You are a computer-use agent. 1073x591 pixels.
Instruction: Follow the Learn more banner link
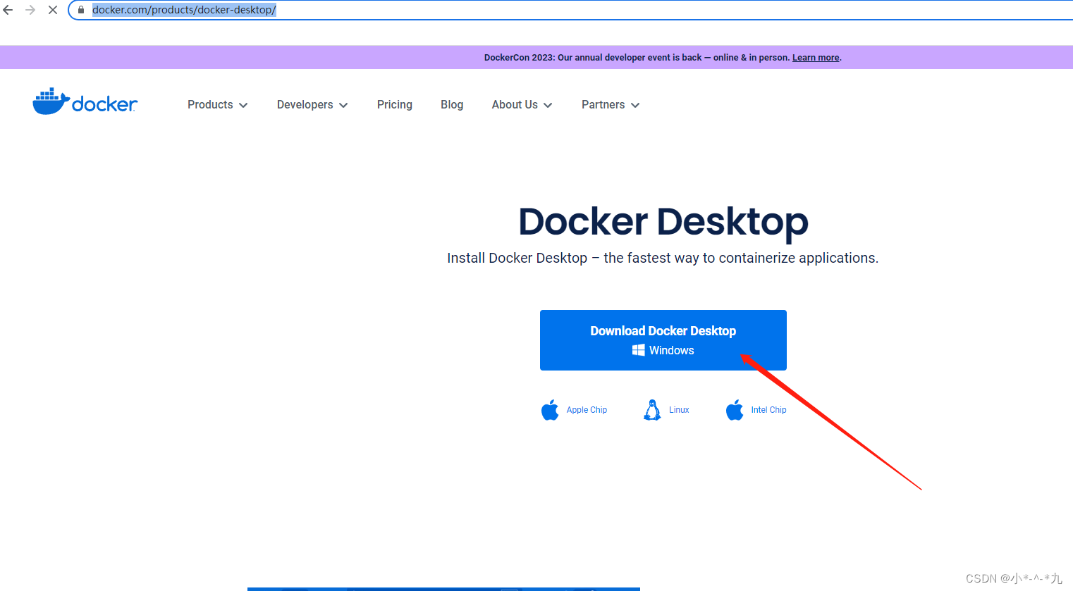pos(816,58)
